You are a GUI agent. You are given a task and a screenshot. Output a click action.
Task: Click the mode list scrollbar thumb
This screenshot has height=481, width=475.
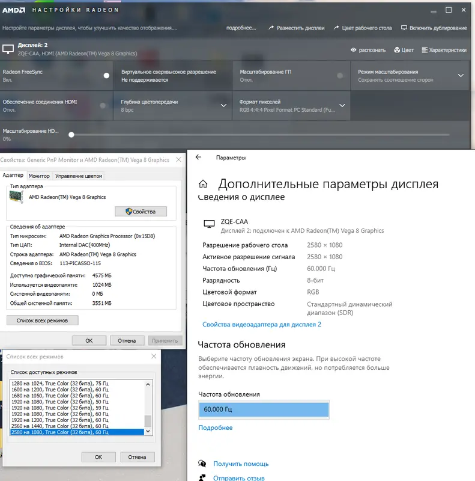(x=148, y=421)
